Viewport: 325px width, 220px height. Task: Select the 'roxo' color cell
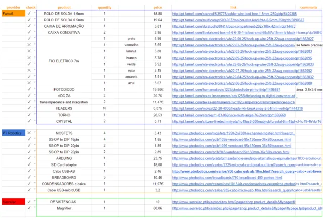pyautogui.click(x=131, y=71)
